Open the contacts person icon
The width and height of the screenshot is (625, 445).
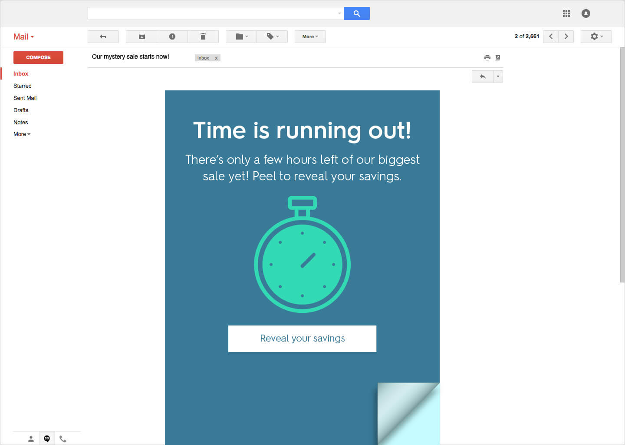point(31,439)
